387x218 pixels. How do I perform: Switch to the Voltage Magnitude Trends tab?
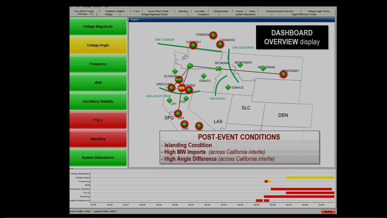(x=154, y=14)
